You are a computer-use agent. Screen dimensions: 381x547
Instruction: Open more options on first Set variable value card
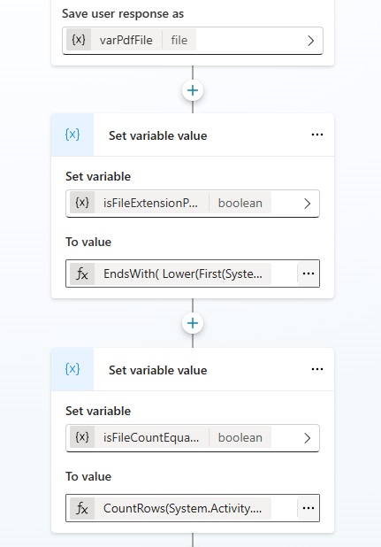pyautogui.click(x=317, y=135)
